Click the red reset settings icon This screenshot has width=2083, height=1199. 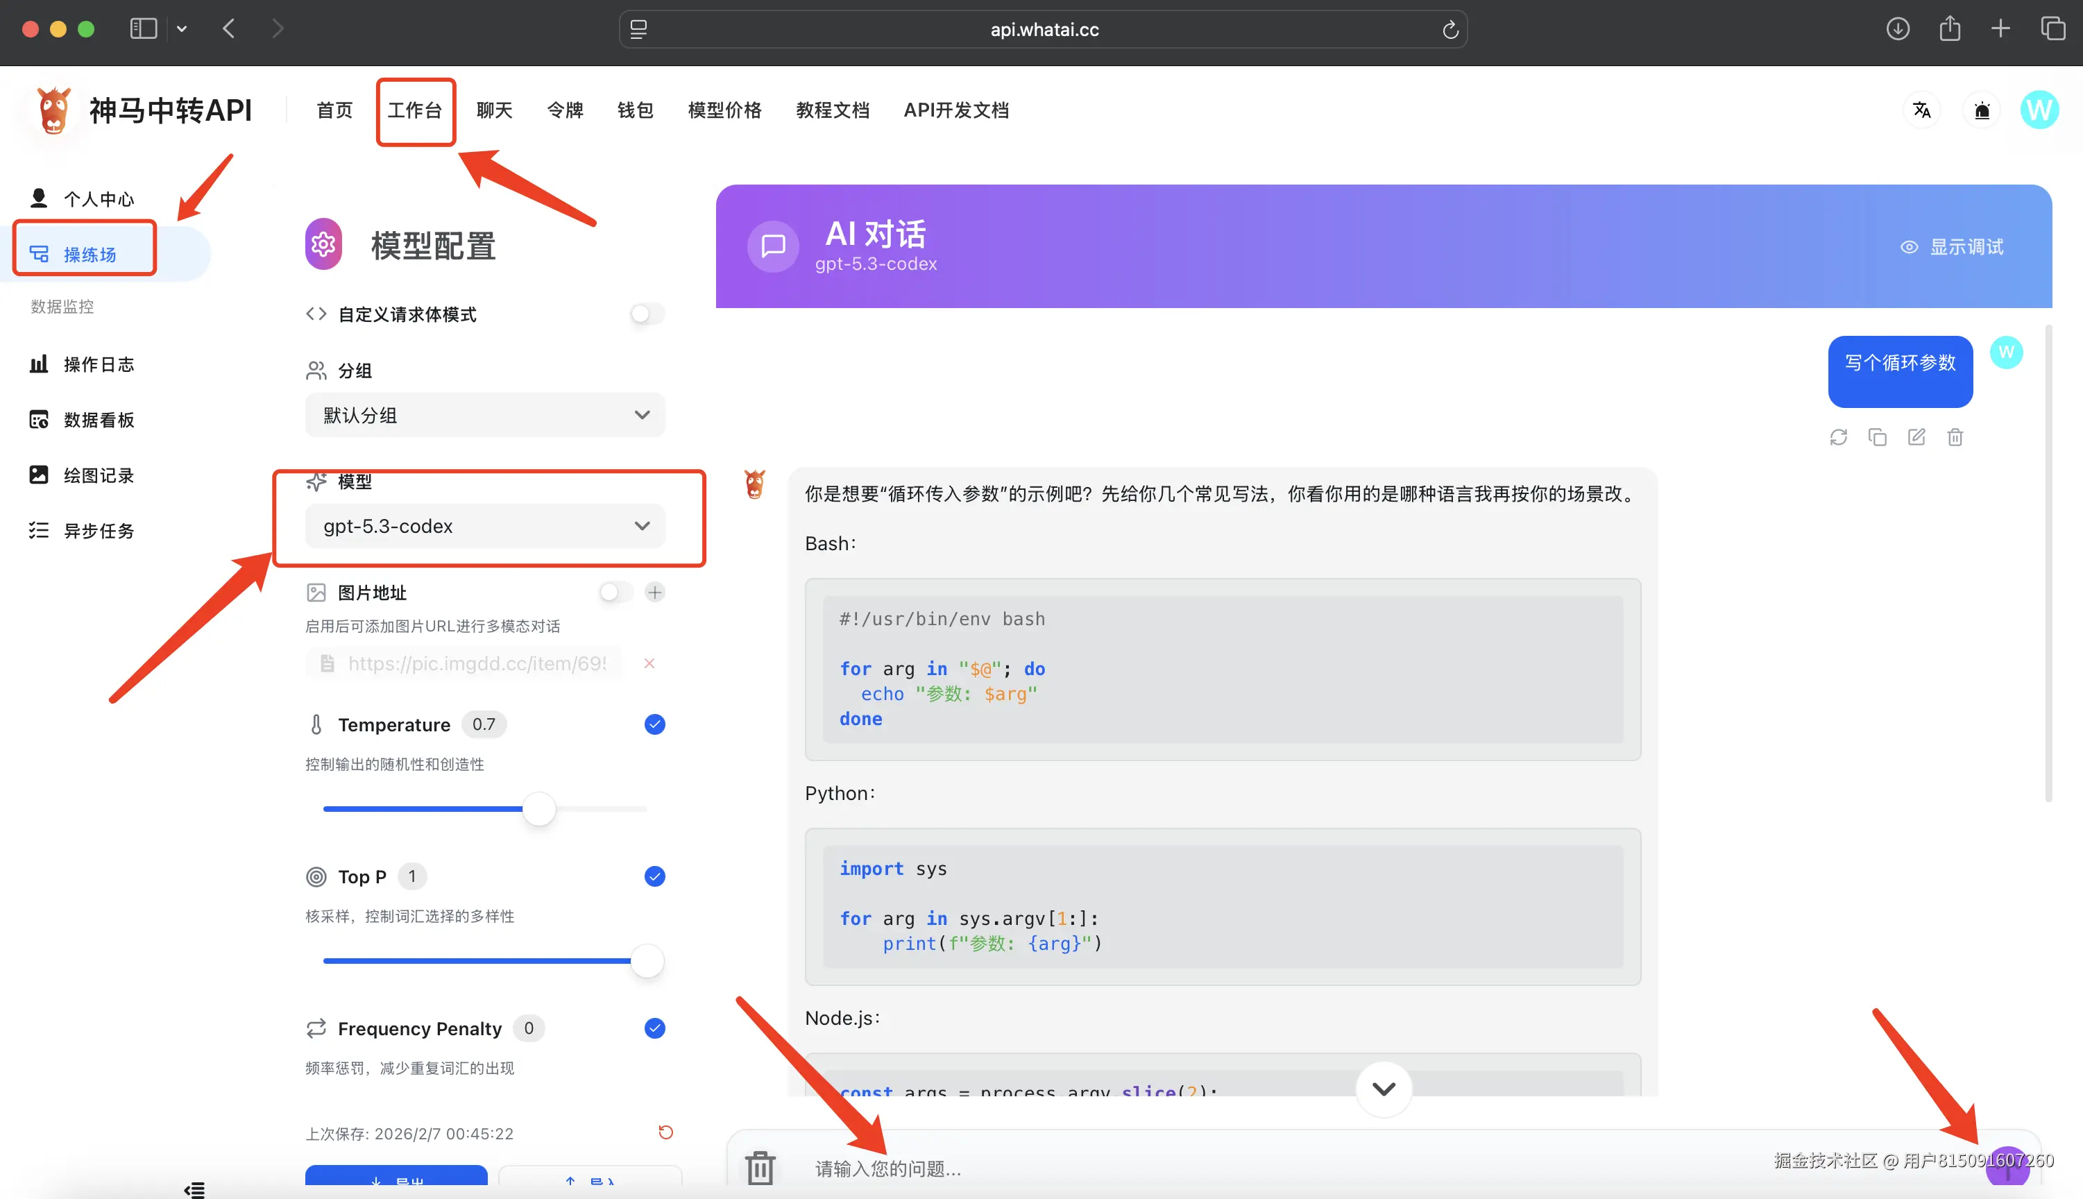[x=665, y=1132]
